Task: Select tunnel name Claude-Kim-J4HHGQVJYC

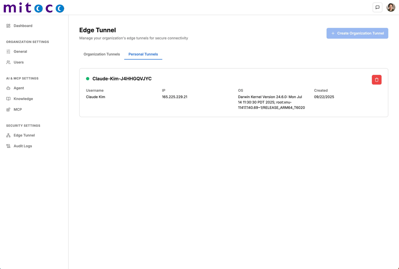Action: pyautogui.click(x=122, y=79)
